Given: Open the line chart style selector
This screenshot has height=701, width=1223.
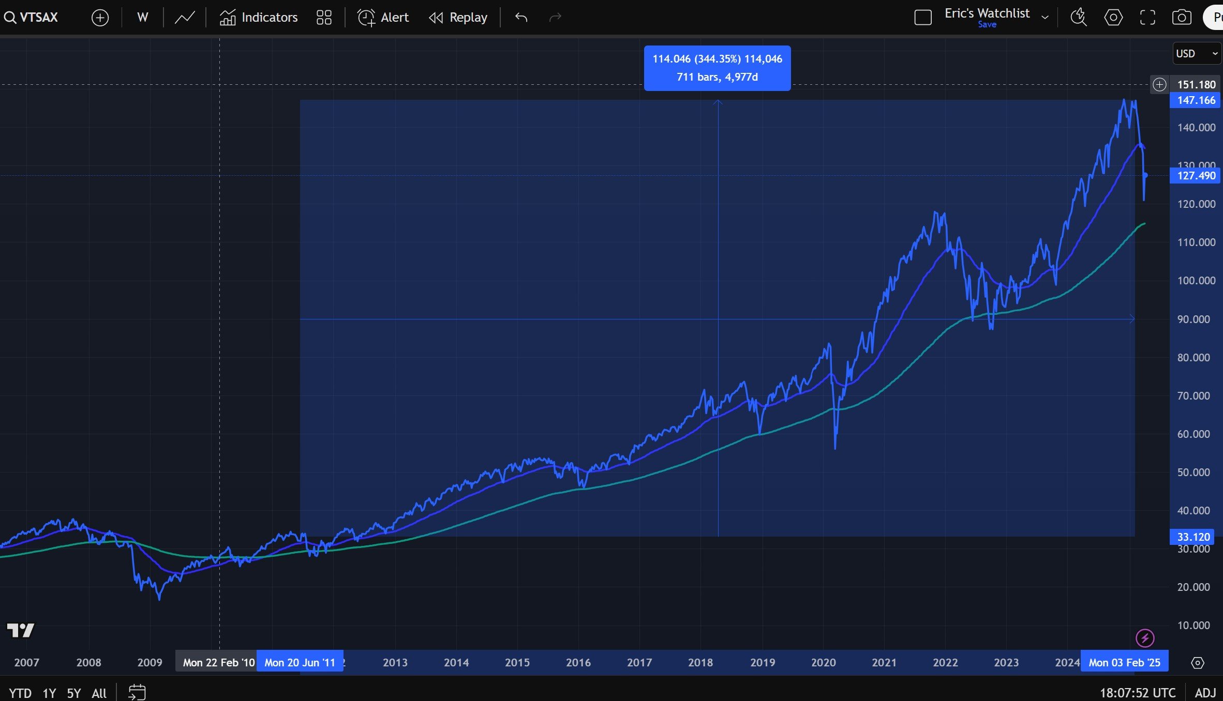Looking at the screenshot, I should pyautogui.click(x=185, y=18).
